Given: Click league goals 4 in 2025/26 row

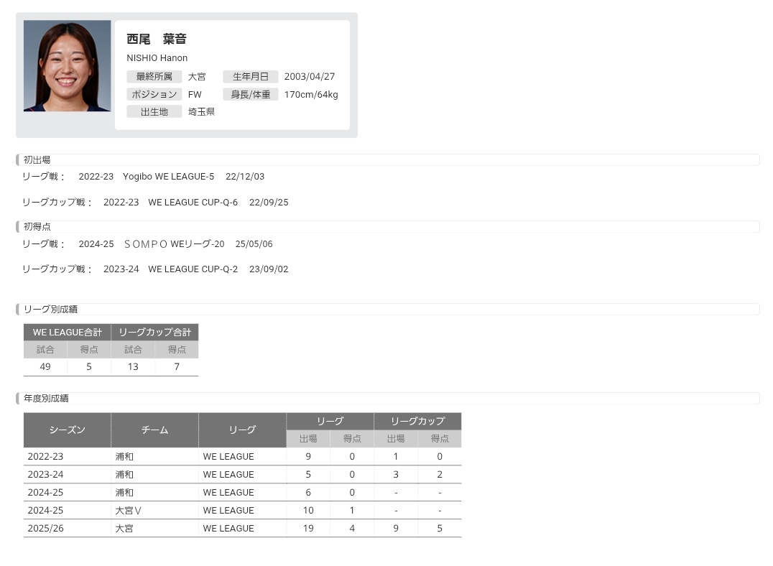Looking at the screenshot, I should point(352,529).
